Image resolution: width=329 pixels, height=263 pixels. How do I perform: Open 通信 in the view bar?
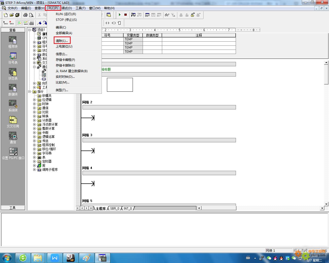[x=13, y=138]
